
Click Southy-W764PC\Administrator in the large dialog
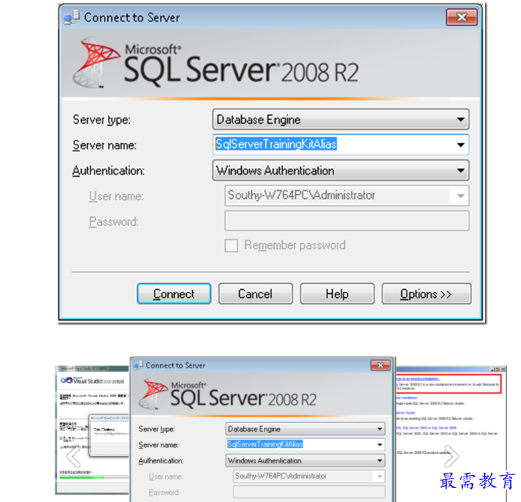(x=301, y=195)
